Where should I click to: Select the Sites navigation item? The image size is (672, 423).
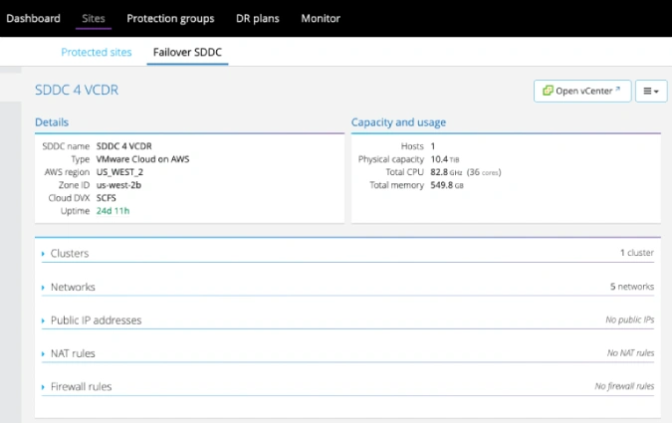click(x=94, y=19)
